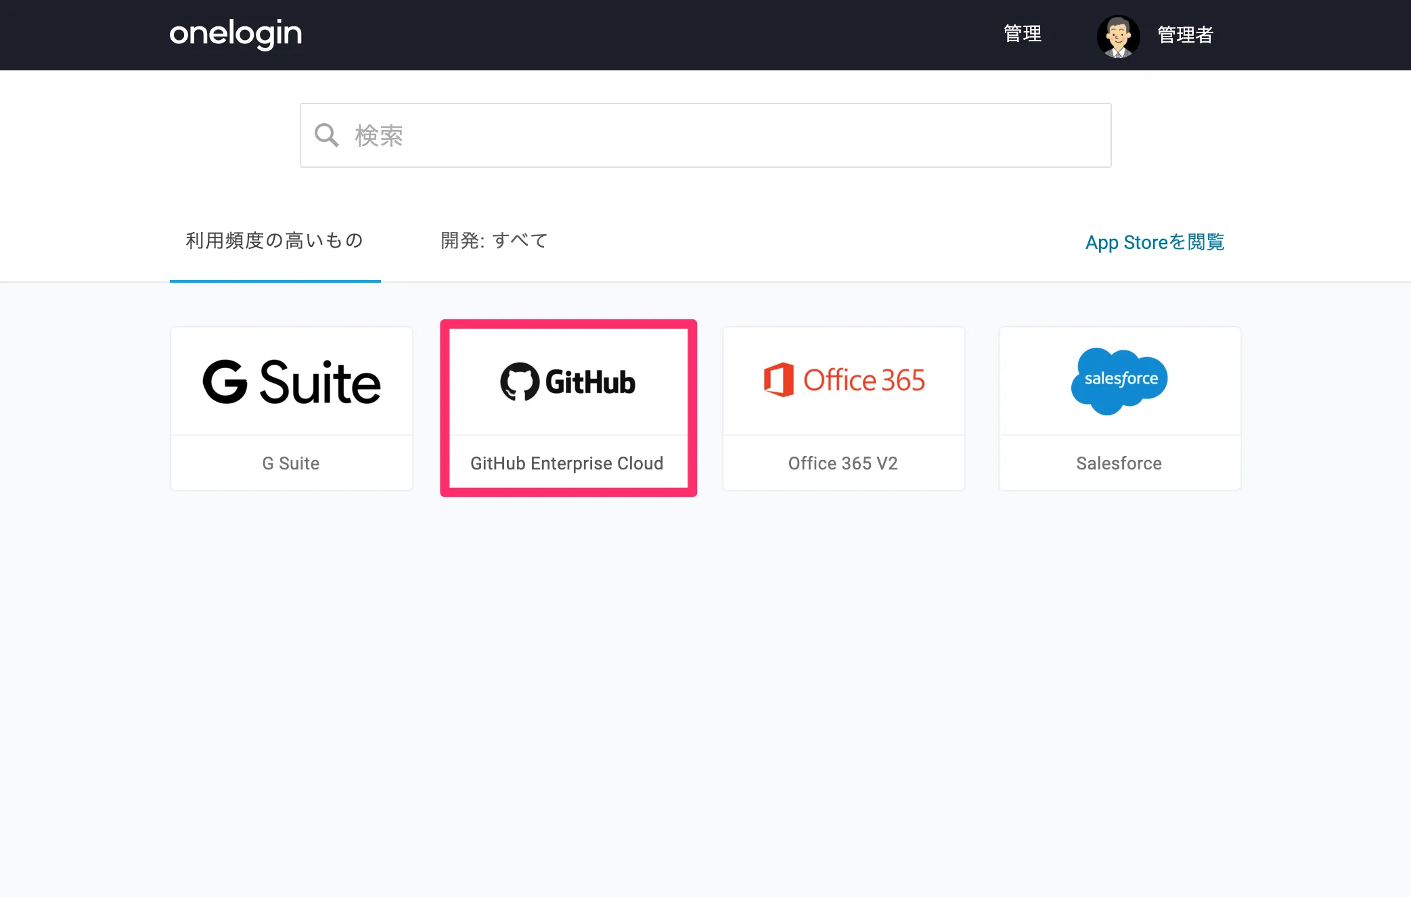The width and height of the screenshot is (1411, 897).
Task: Select the 利用頻度の高いもの tab
Action: tap(275, 240)
